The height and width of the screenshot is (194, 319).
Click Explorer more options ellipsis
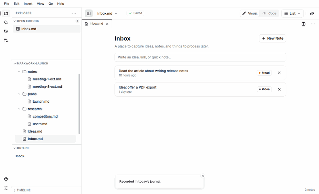click(74, 13)
